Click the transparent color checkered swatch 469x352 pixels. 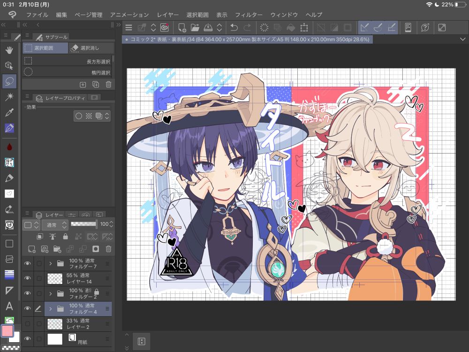[x=11, y=348]
